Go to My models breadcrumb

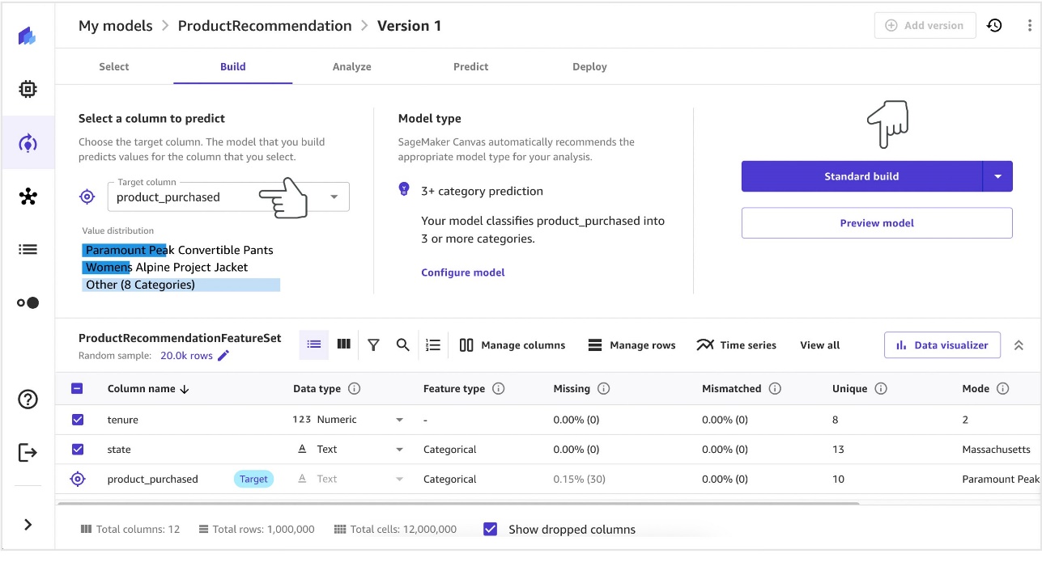tap(116, 26)
